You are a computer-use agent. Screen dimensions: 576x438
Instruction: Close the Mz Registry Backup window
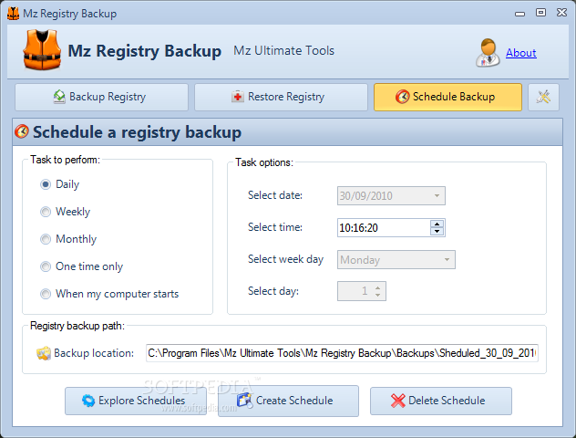click(x=561, y=13)
